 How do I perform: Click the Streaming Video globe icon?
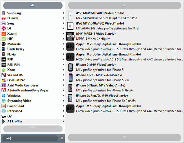coord(3,101)
